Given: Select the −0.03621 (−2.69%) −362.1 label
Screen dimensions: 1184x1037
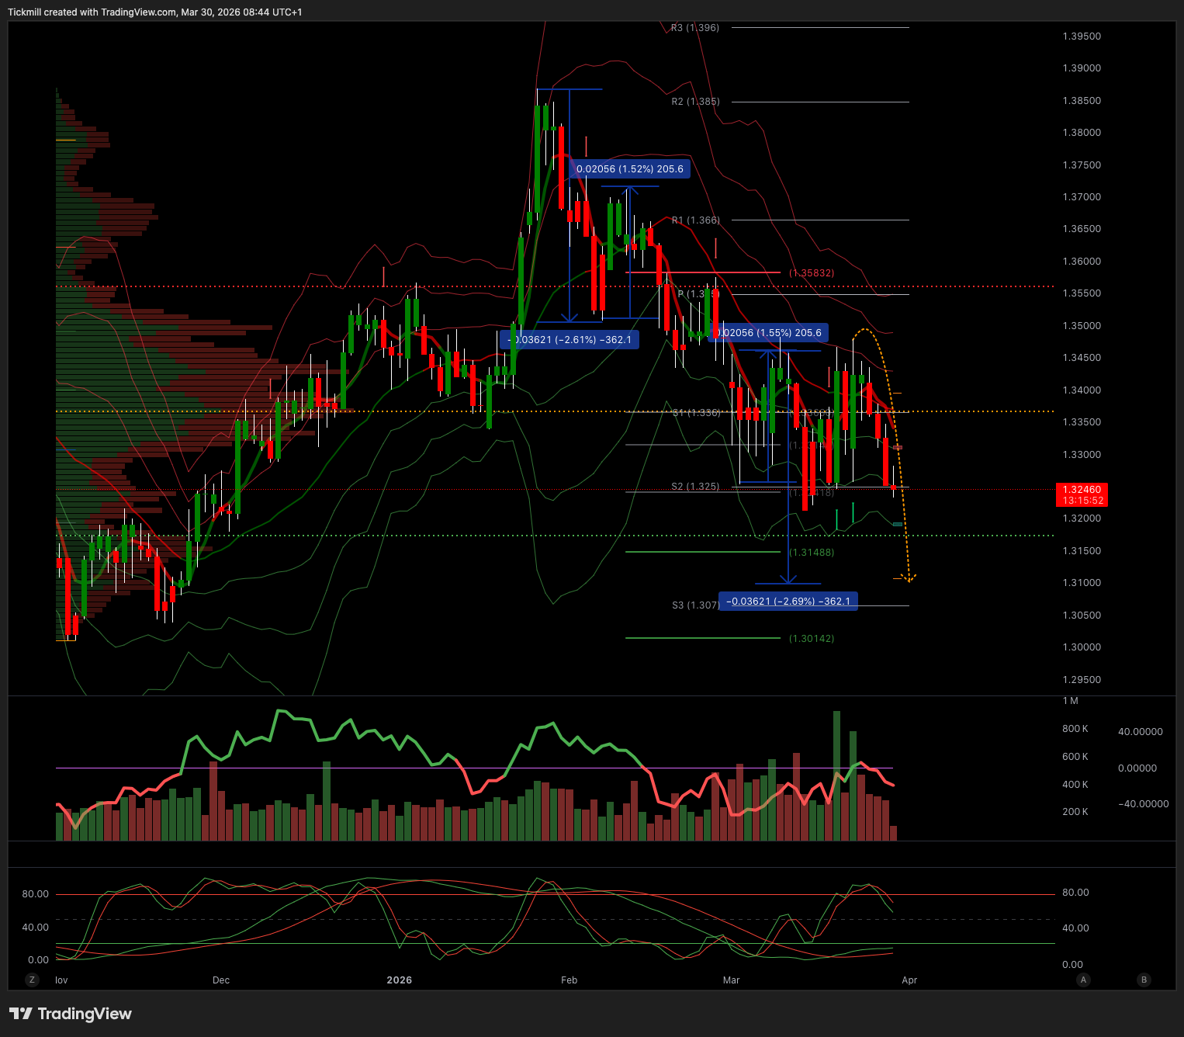Looking at the screenshot, I should [788, 602].
